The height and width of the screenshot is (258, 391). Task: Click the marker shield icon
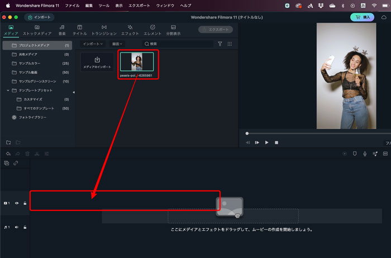(x=355, y=154)
